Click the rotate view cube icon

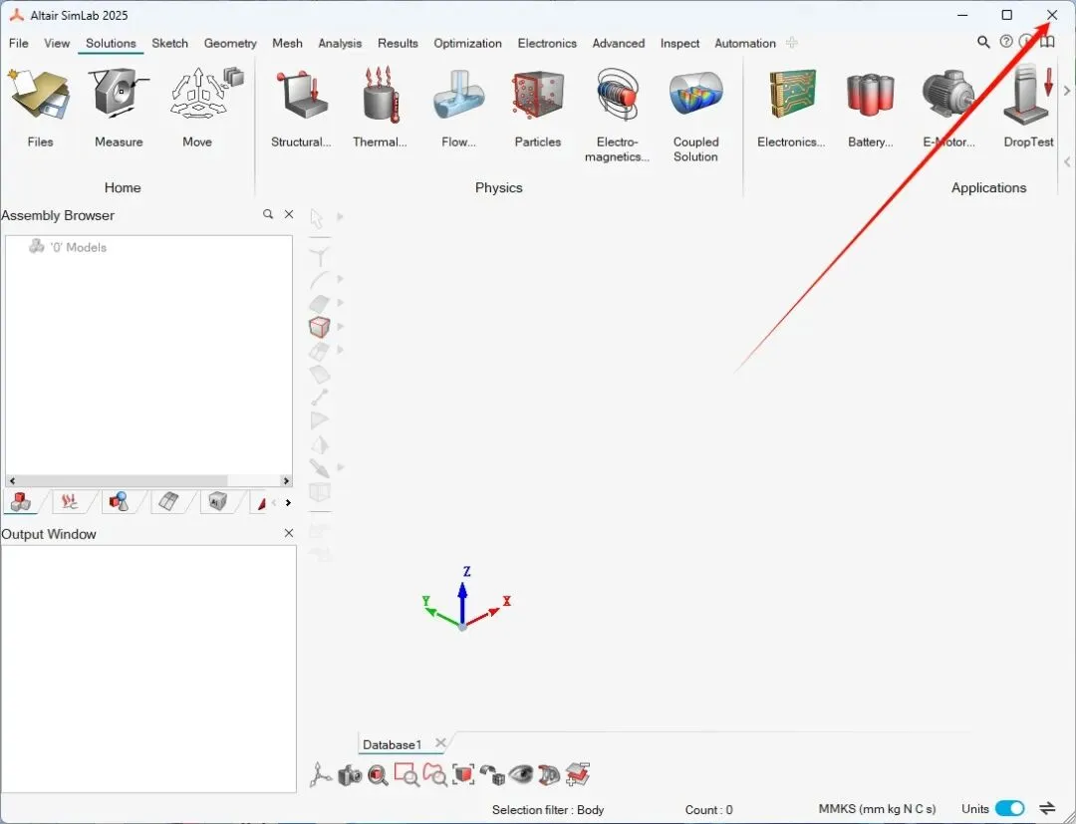[x=492, y=775]
